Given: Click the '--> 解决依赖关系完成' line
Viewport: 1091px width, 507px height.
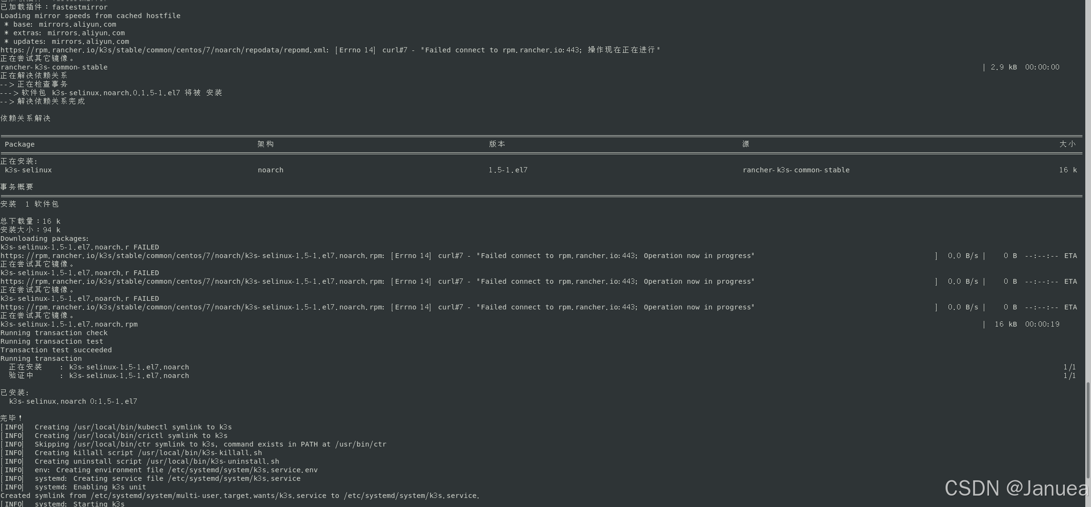Looking at the screenshot, I should [x=42, y=101].
